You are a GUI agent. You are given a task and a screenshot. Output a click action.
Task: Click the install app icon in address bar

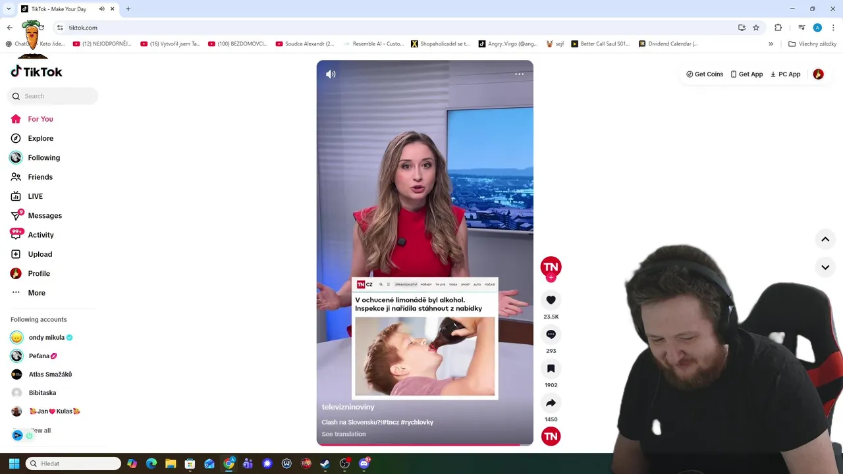(742, 28)
